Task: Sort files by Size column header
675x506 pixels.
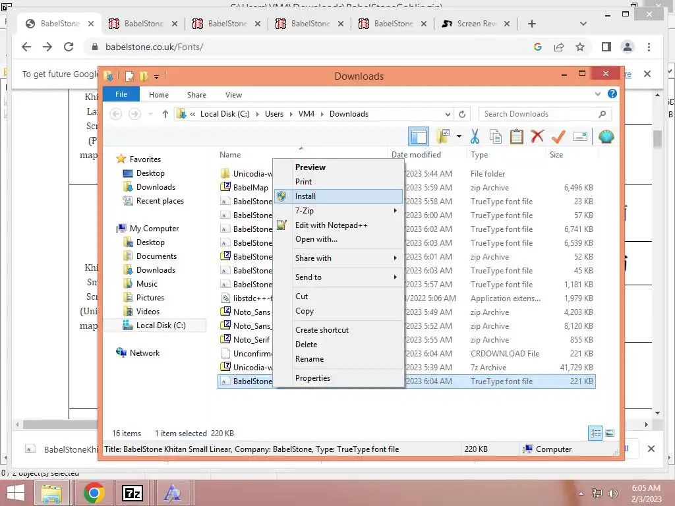Action: (x=556, y=155)
